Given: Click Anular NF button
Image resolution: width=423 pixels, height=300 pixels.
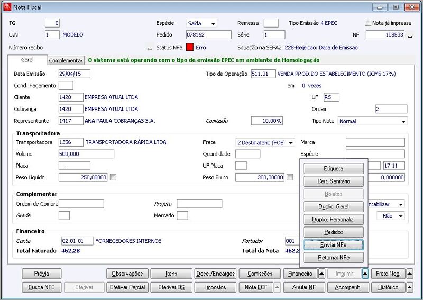Looking at the screenshot, I should [304, 287].
